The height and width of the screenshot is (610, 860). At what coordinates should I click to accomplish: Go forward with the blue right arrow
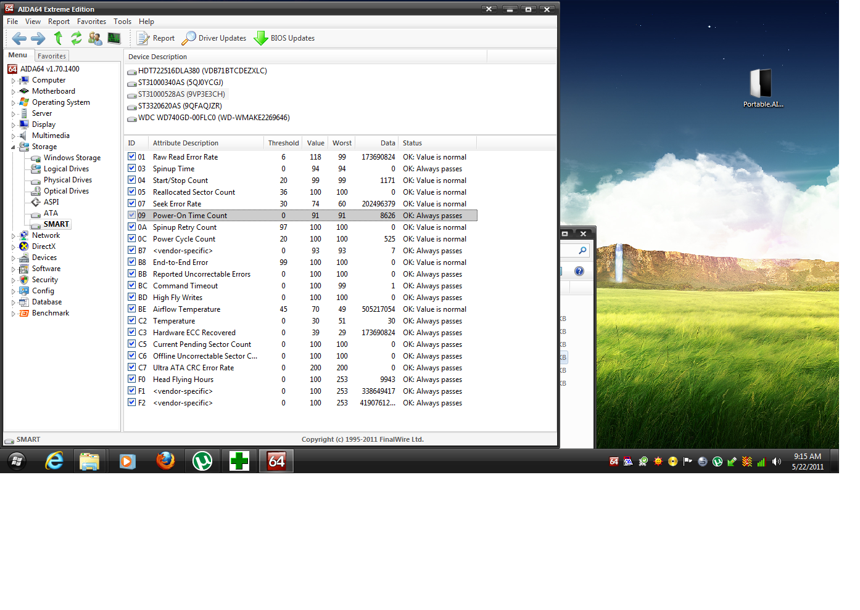click(38, 38)
